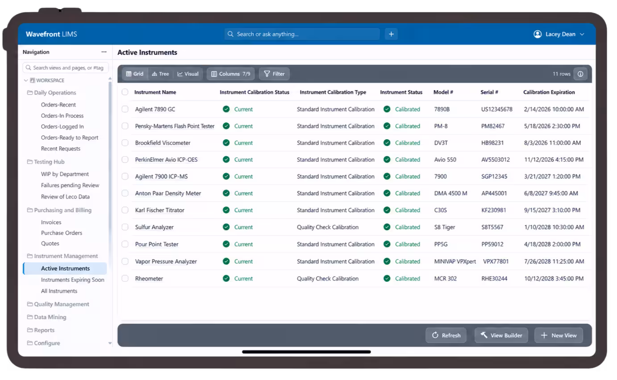Click the Refresh button
The height and width of the screenshot is (380, 617).
click(446, 335)
